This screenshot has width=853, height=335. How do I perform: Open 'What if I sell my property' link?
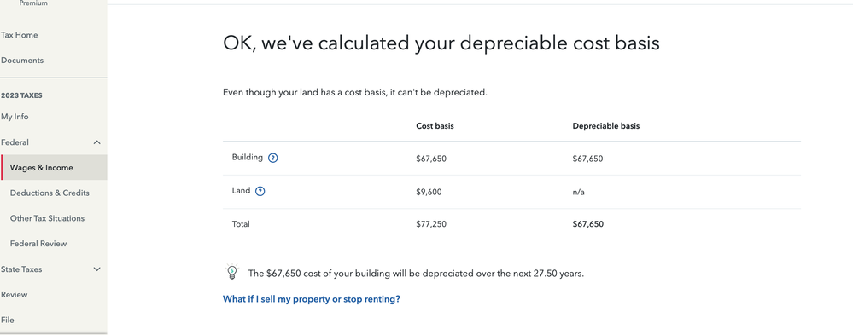click(x=311, y=299)
